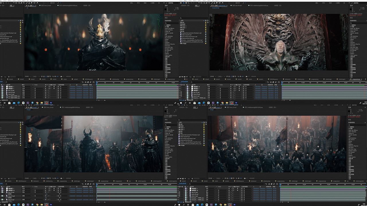Viewport: 367px width, 206px height.
Task: Click timeline zoom slider in bottom-right window
Action: coord(284,202)
